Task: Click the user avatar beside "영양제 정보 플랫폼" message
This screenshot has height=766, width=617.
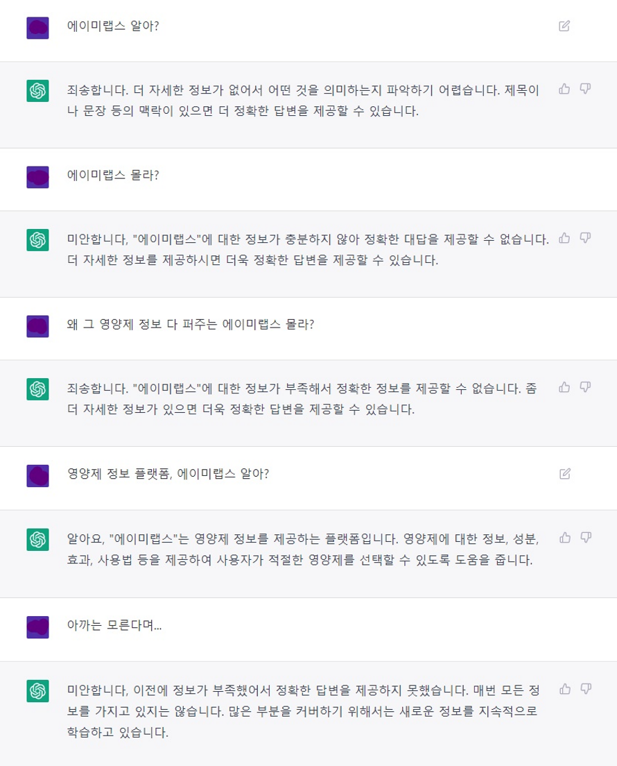Action: 37,476
